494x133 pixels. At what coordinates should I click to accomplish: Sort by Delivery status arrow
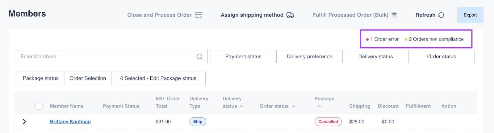[241, 106]
